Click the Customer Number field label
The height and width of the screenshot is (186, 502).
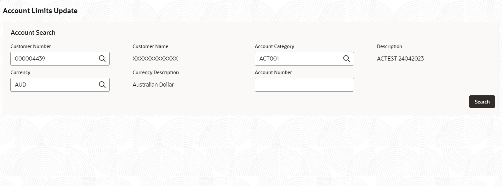click(x=31, y=46)
